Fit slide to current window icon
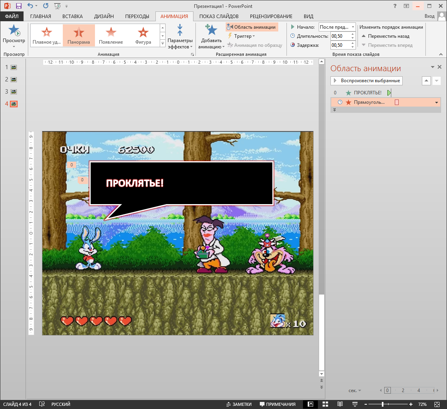This screenshot has height=409, width=447. point(437,404)
